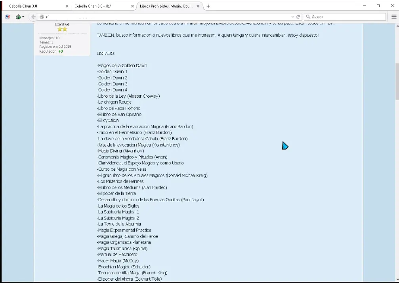Close the Cebolla Chan 3.0 - /b/ tab
The height and width of the screenshot is (283, 399).
(132, 6)
